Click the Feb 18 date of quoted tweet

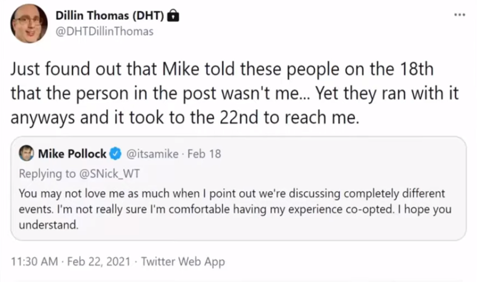(x=204, y=154)
